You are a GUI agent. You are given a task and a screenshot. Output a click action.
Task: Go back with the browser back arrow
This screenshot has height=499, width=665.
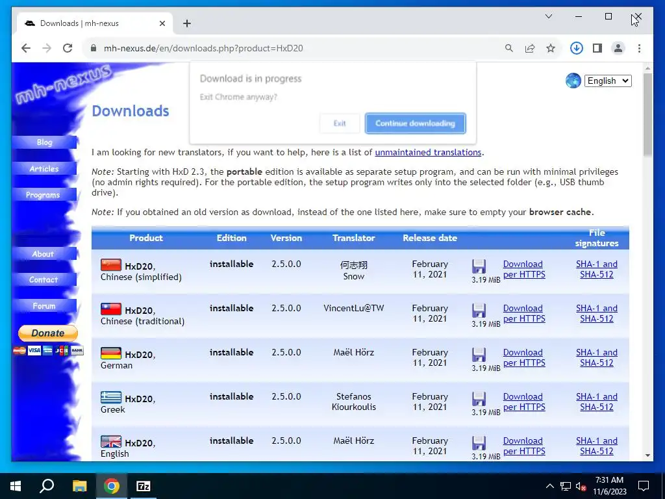coord(26,48)
